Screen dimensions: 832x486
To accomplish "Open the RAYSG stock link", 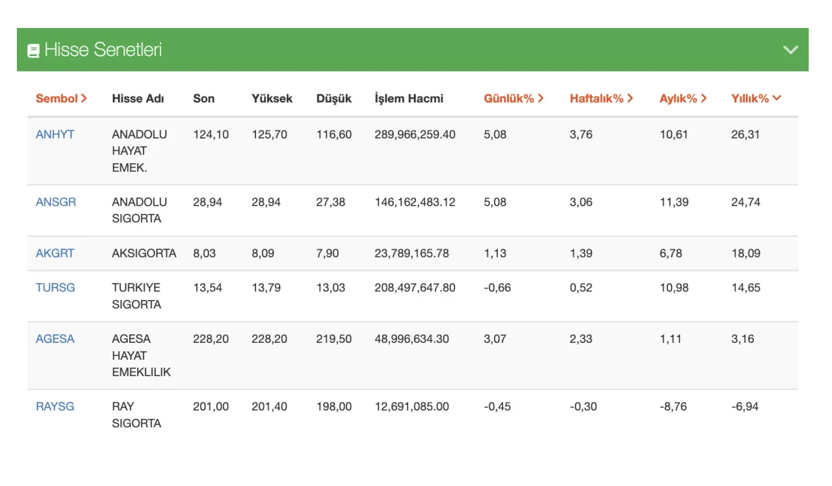I will point(55,407).
